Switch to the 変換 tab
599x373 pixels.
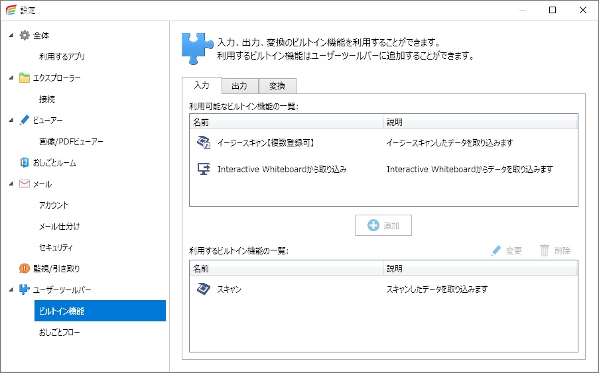(277, 86)
